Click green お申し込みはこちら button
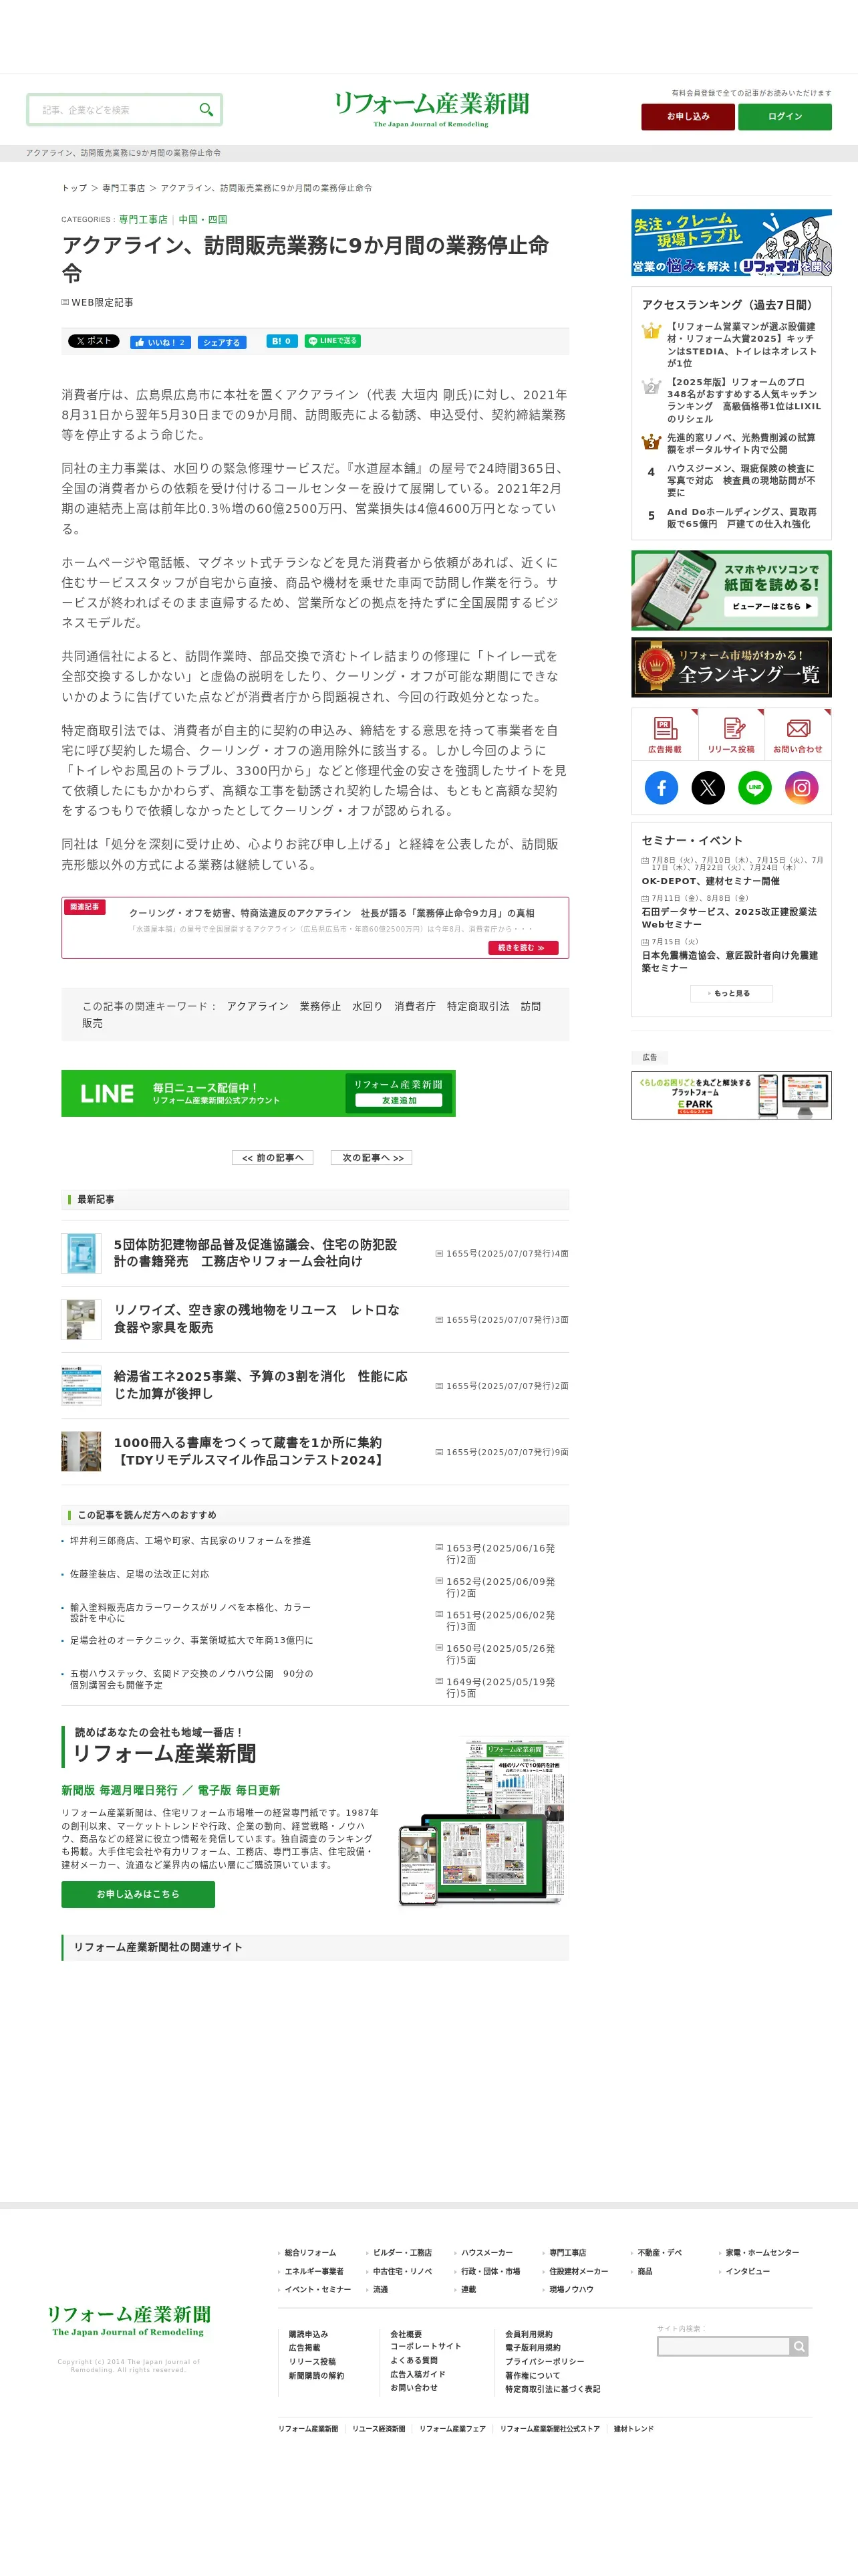The width and height of the screenshot is (858, 2576). tap(138, 1894)
